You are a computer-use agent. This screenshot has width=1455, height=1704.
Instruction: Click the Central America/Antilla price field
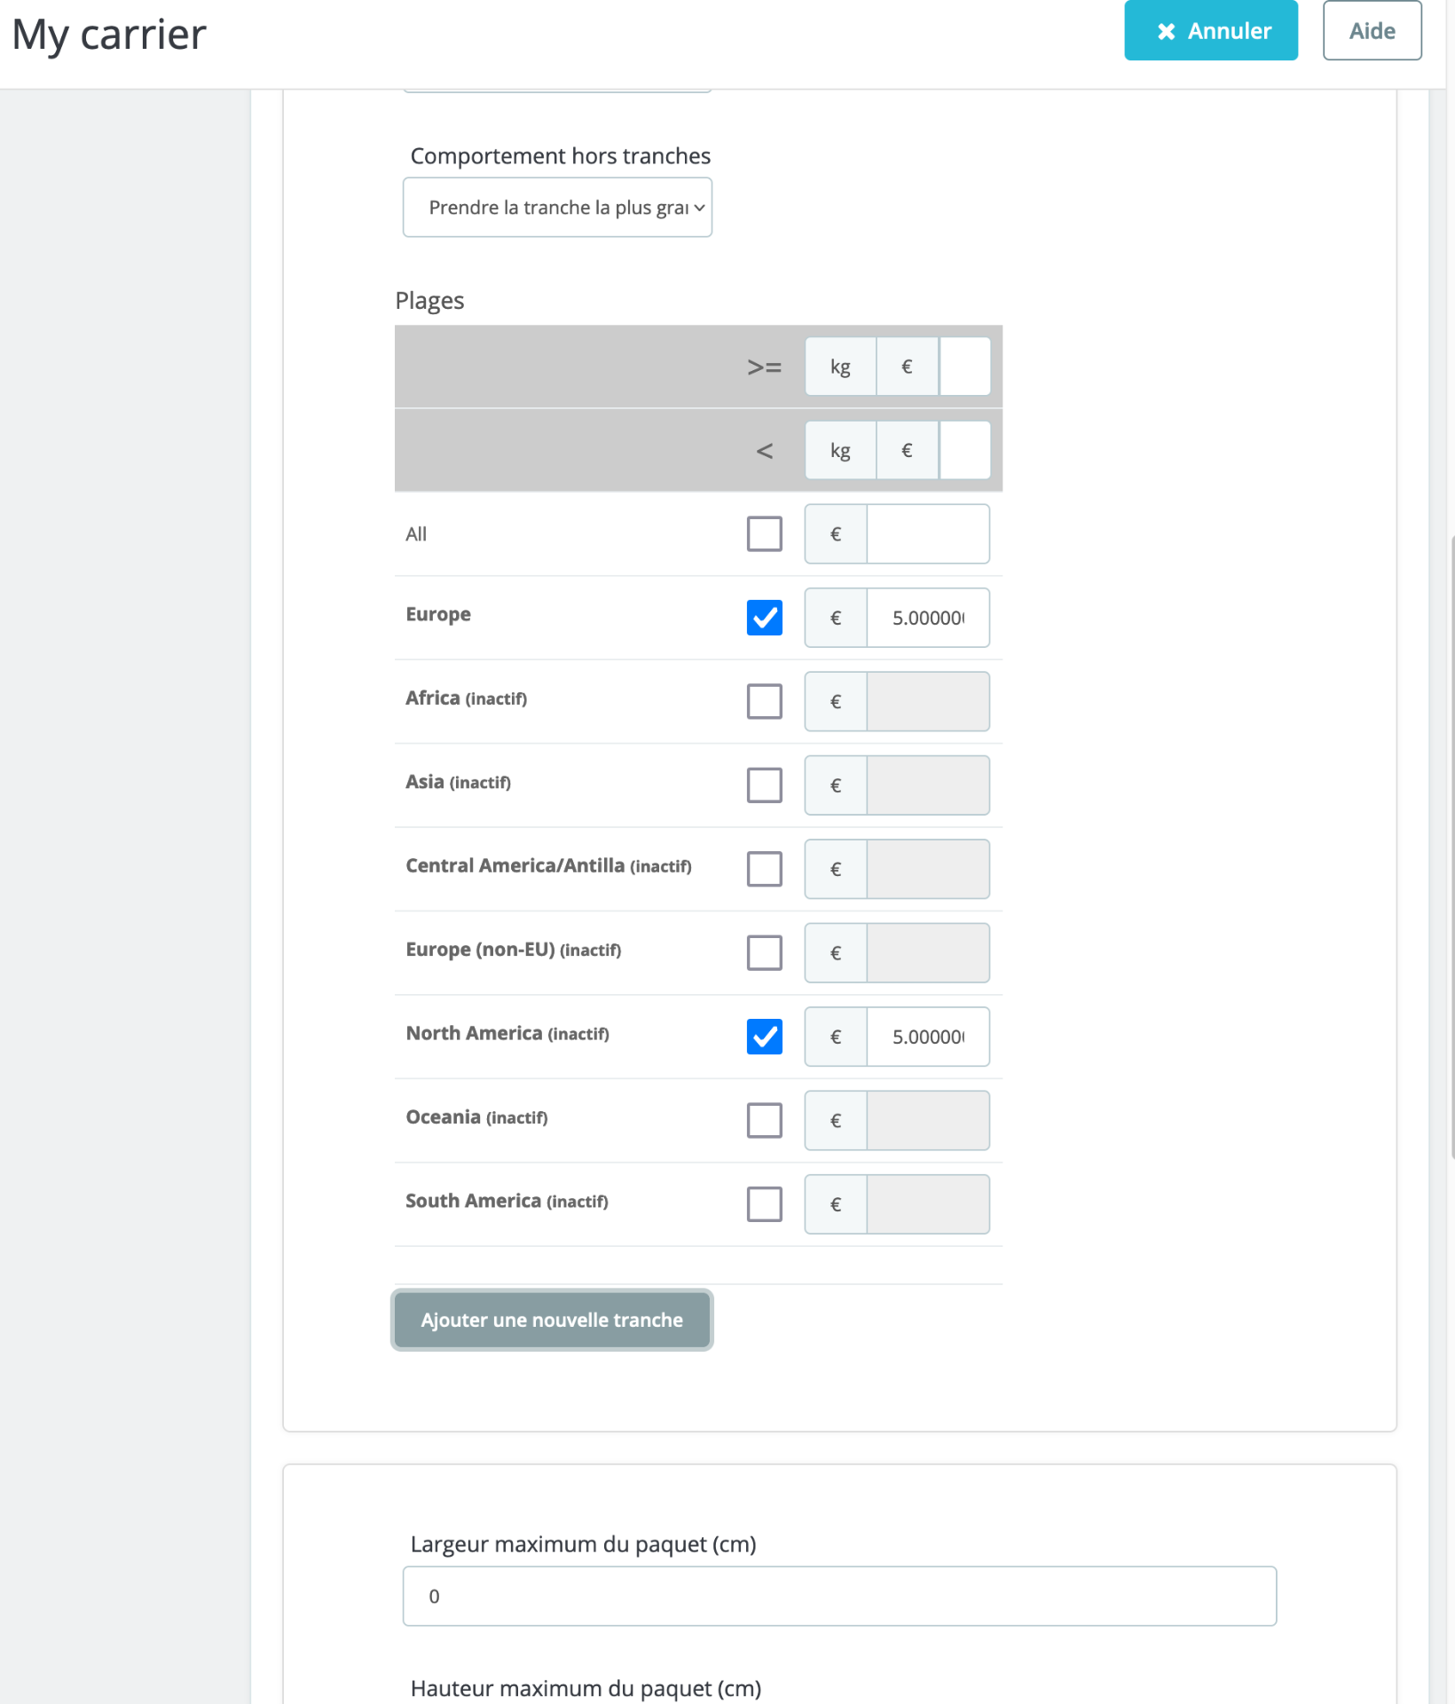(928, 869)
